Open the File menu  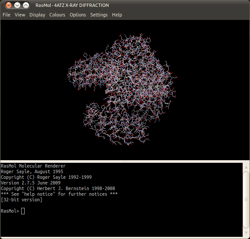[6, 15]
